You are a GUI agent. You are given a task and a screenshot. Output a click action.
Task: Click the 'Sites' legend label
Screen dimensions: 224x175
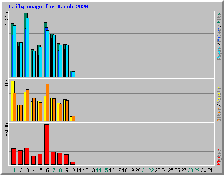pos(219,115)
